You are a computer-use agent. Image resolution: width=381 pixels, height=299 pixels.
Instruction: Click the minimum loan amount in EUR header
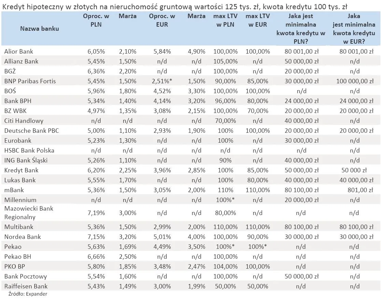(x=354, y=29)
